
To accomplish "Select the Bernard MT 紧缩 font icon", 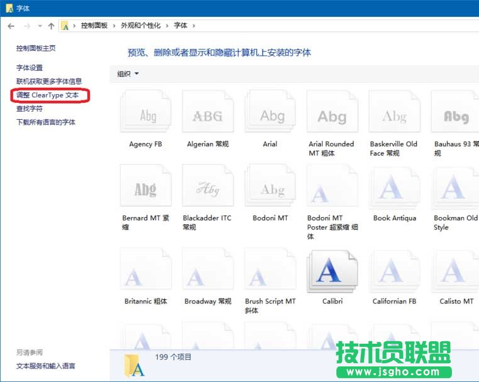I will pyautogui.click(x=146, y=186).
